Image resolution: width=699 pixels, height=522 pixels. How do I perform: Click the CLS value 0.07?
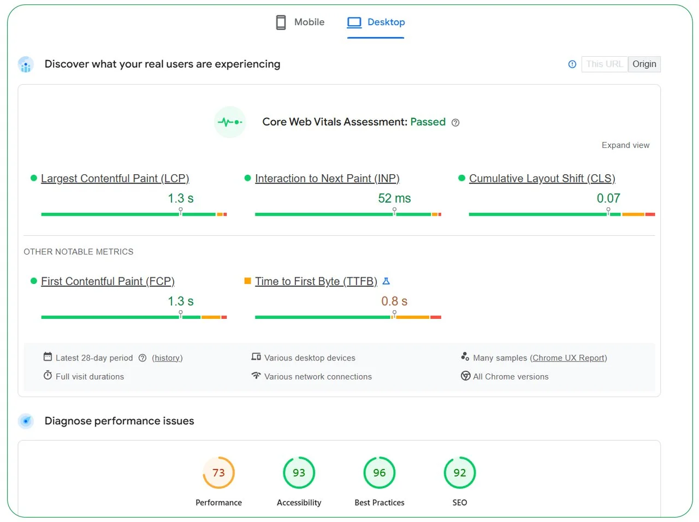click(x=608, y=198)
